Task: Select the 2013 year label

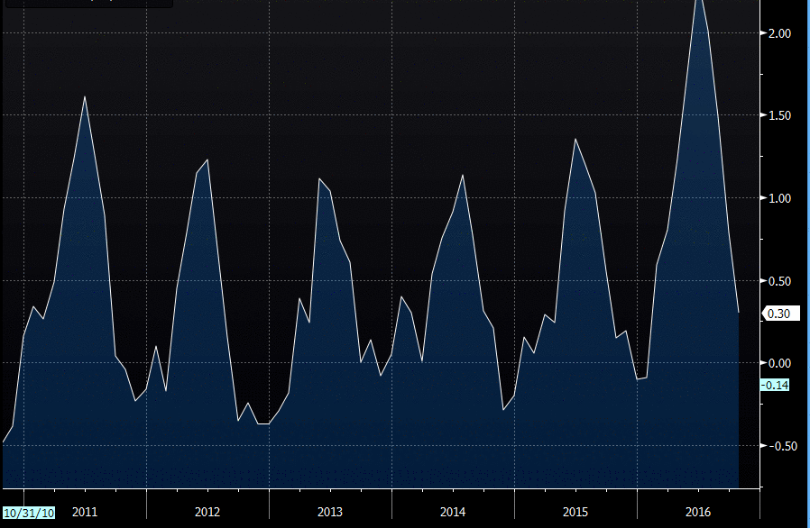Action: (329, 512)
